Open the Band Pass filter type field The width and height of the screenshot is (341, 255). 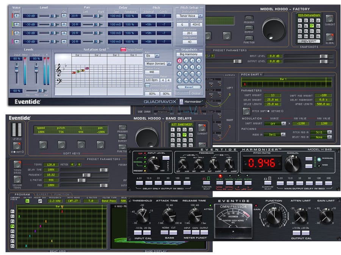click(109, 201)
